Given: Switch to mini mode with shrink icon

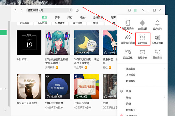Looking at the screenshot, I should (143, 10).
